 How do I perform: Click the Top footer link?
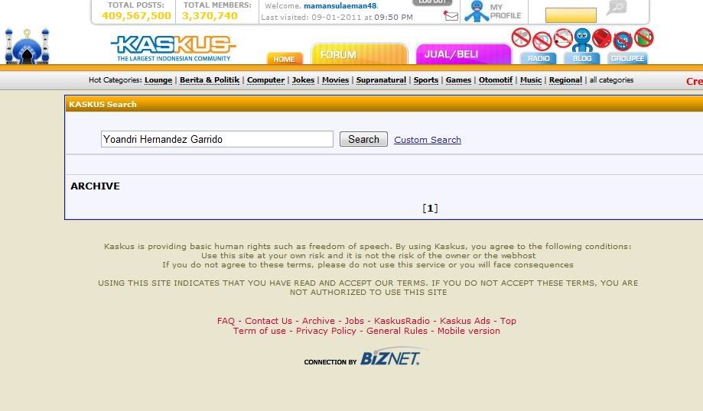click(x=508, y=321)
